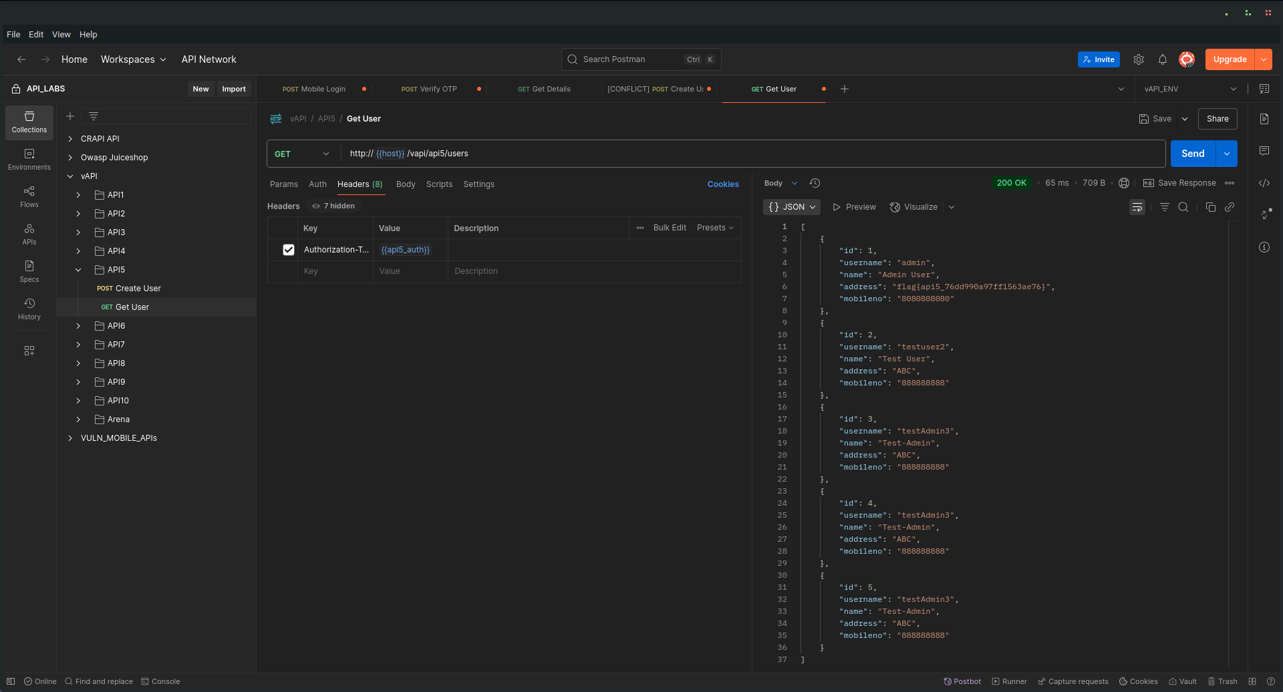The width and height of the screenshot is (1283, 692).
Task: Open the Flows sidebar panel
Action: (29, 197)
